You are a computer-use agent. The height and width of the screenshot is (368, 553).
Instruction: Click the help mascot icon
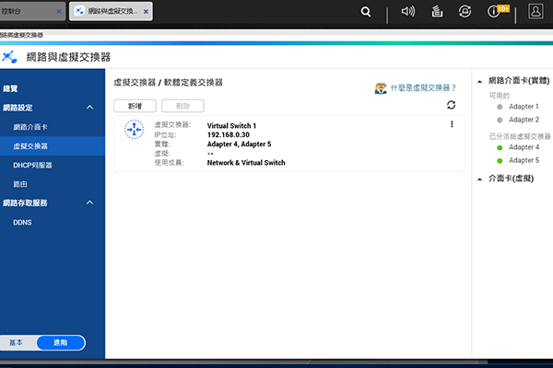coord(381,88)
